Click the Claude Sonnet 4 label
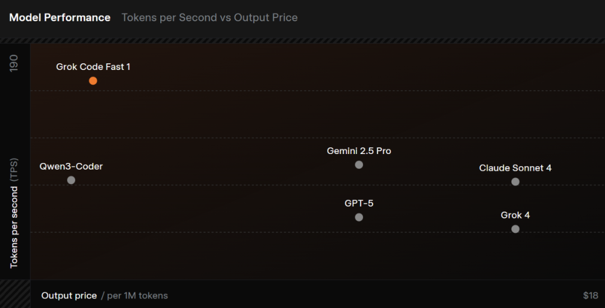The width and height of the screenshot is (605, 308). click(515, 168)
